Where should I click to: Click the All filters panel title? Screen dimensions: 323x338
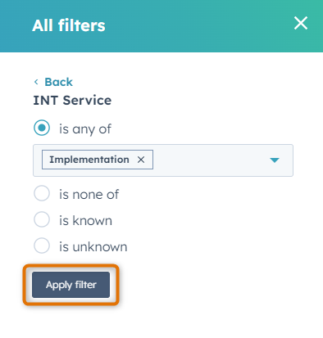69,25
